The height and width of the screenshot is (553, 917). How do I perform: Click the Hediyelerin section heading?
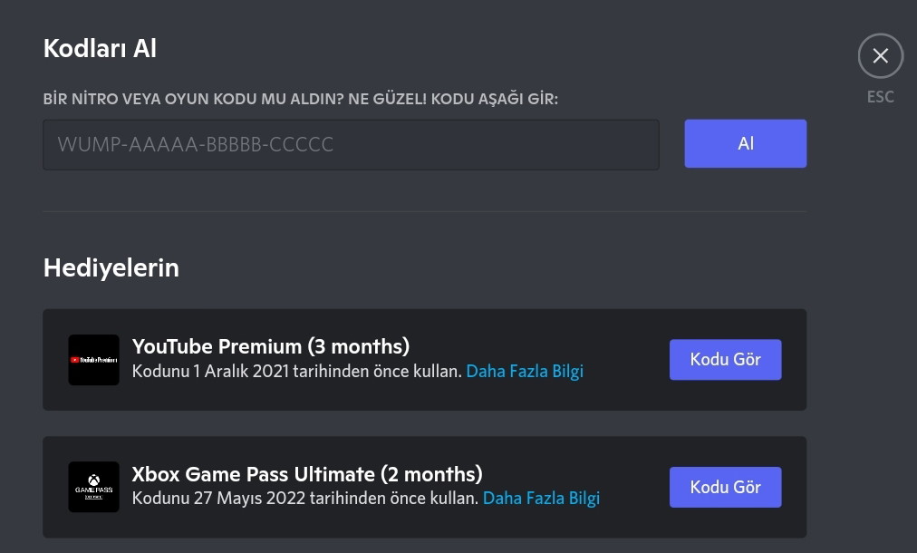click(x=111, y=268)
